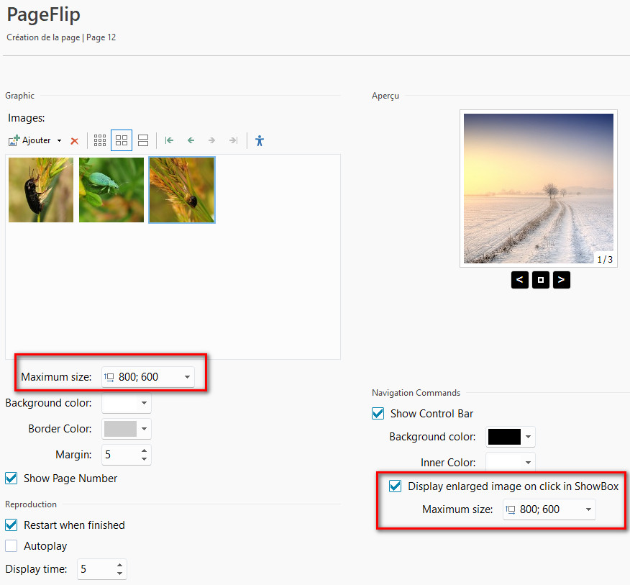Viewport: 630px width, 585px height.
Task: Click previous arrow under preview
Action: [x=519, y=279]
